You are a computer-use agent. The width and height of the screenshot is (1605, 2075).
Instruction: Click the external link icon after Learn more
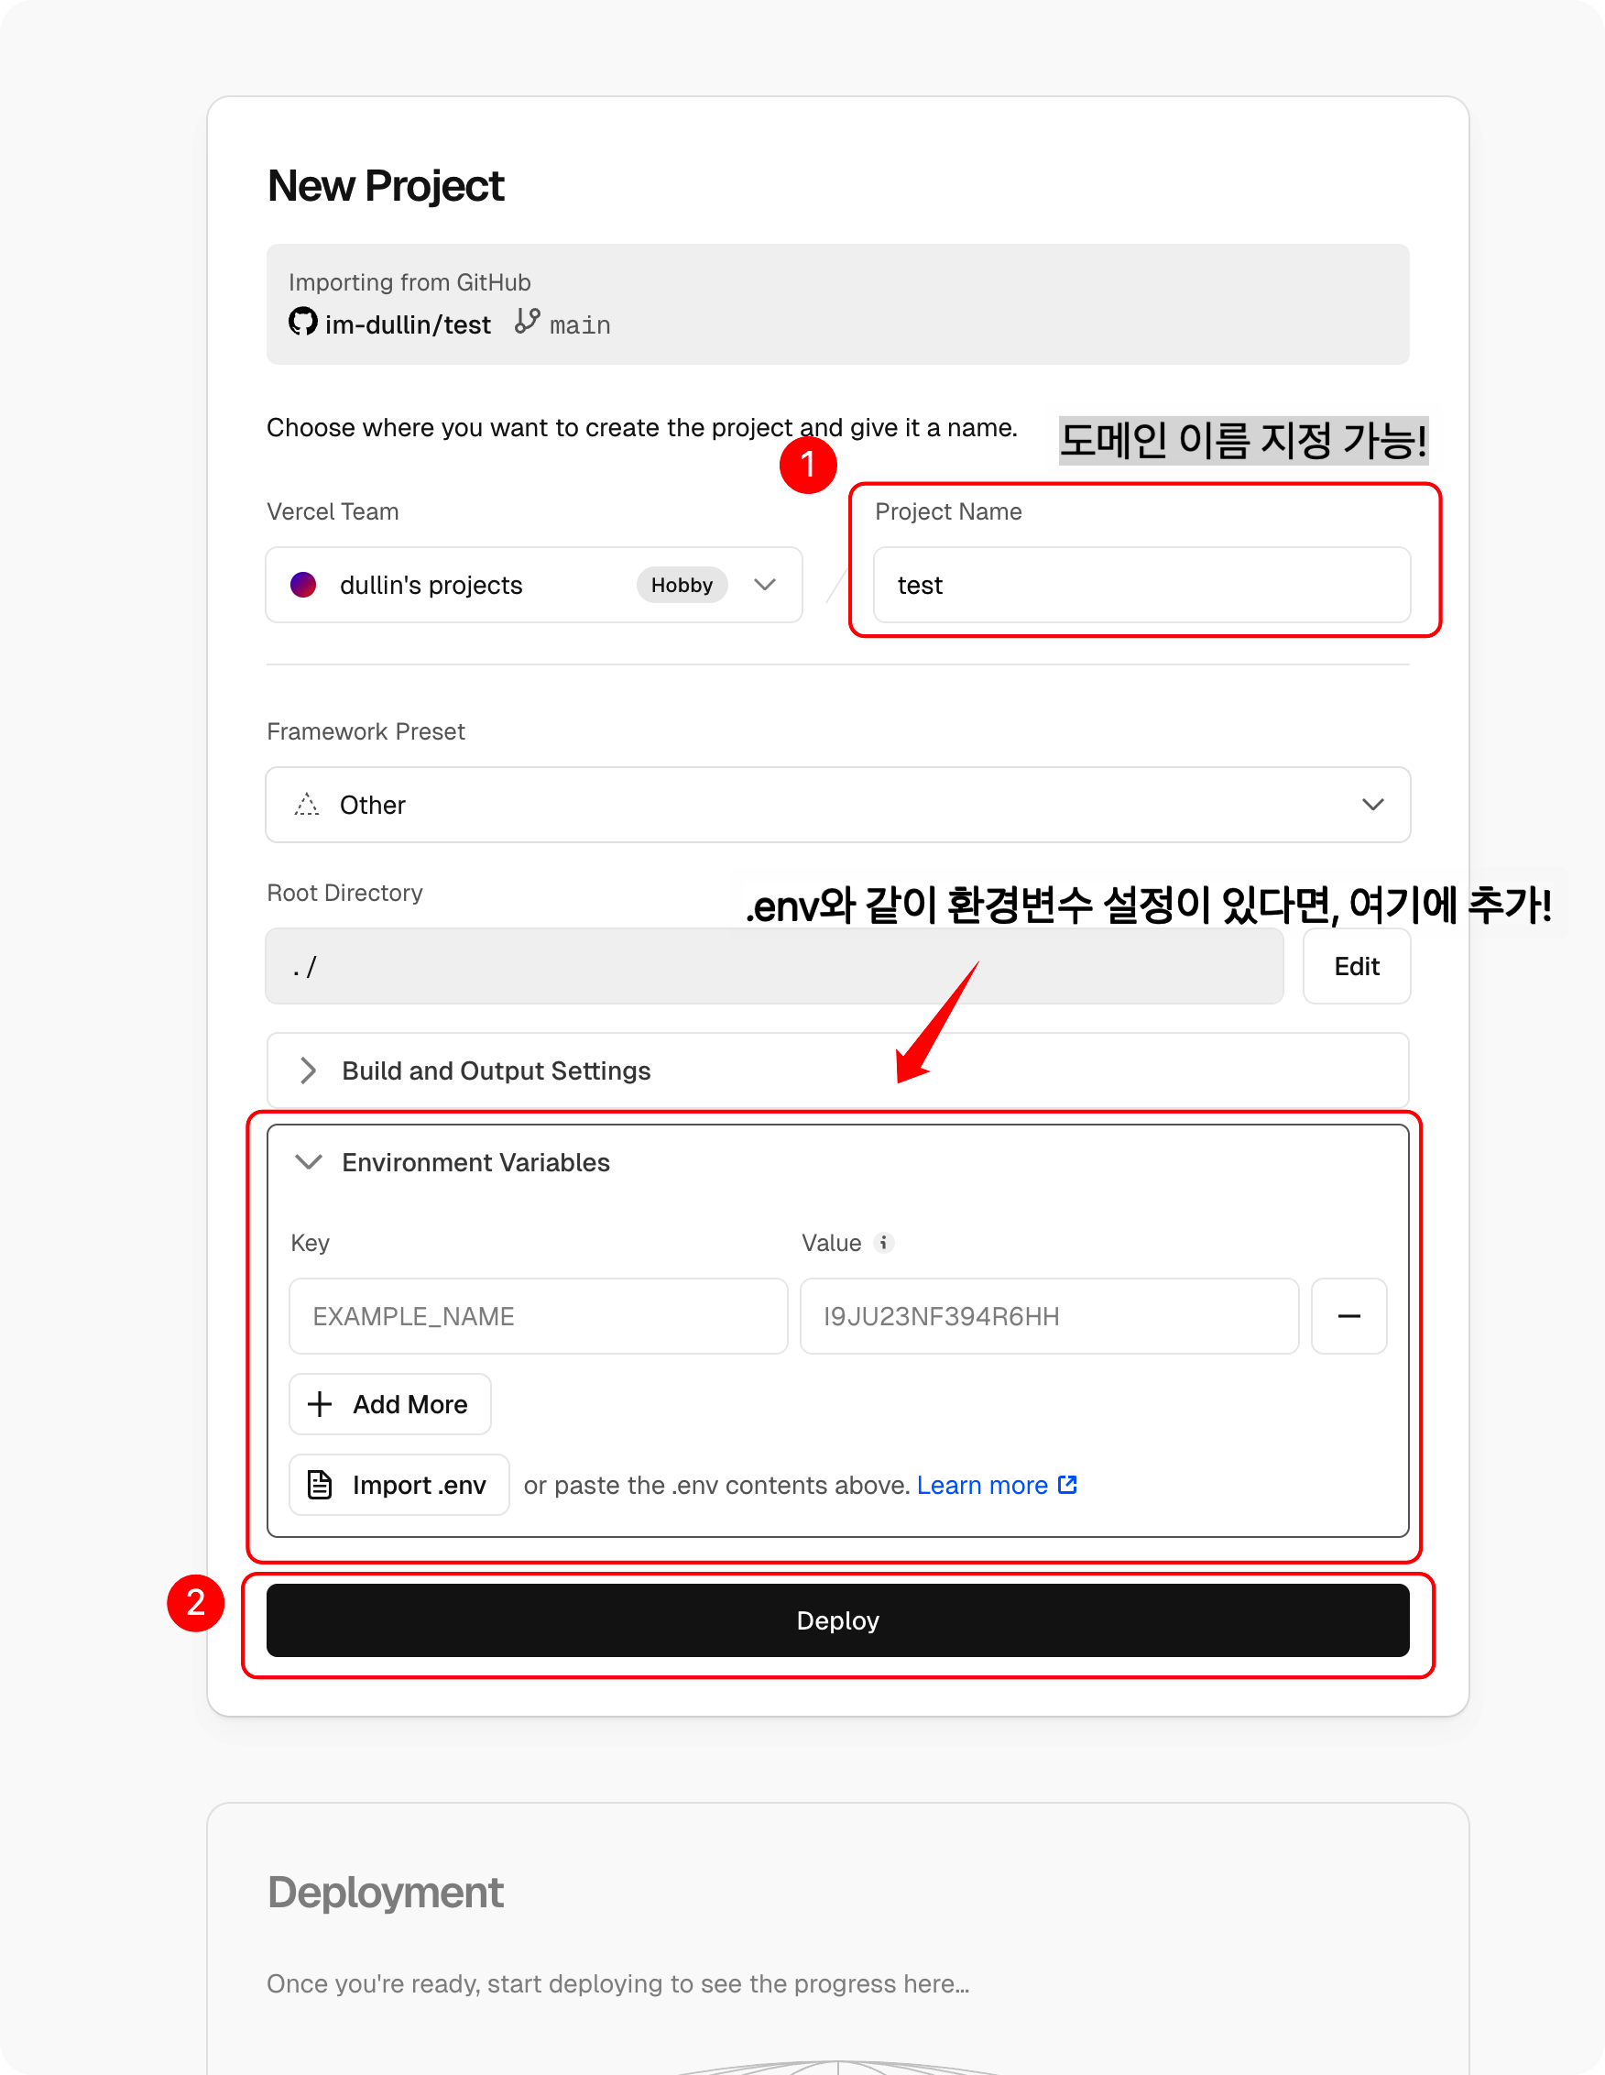[x=1067, y=1484]
